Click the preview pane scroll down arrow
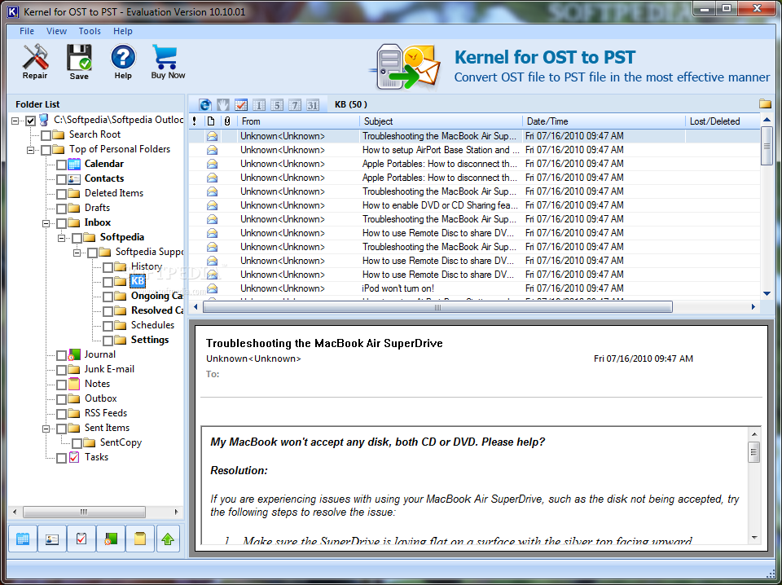Image resolution: width=782 pixels, height=585 pixels. tap(754, 537)
